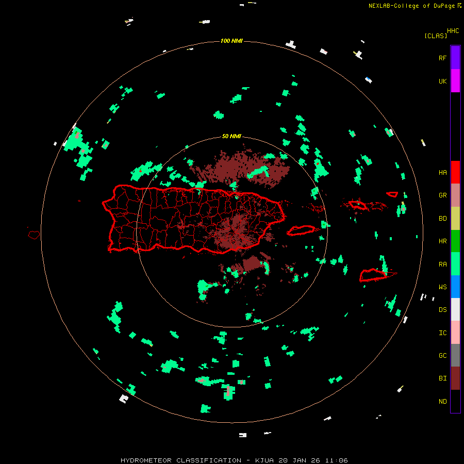Click the HA legend label
Screen dimensions: 464x464
tap(442, 173)
